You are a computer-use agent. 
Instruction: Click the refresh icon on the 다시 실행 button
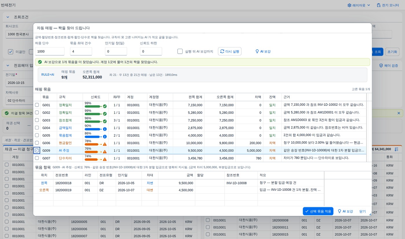pos(222,51)
